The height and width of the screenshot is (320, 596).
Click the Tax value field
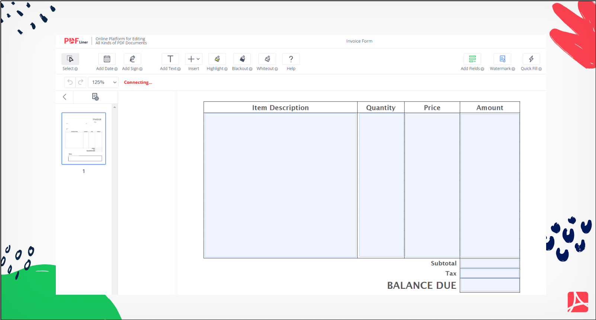[x=490, y=273]
